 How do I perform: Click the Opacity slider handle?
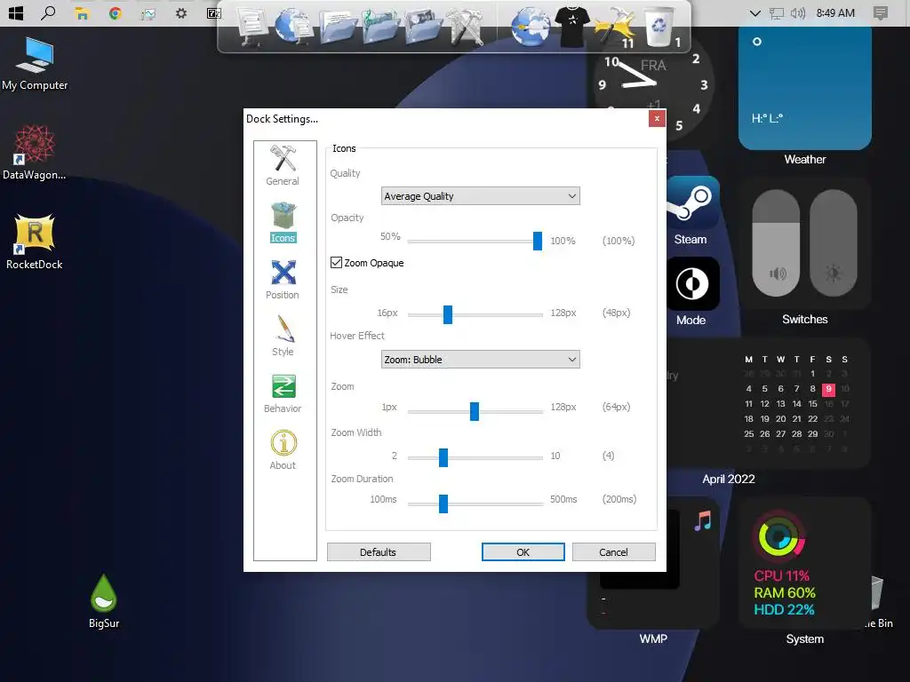(x=538, y=241)
